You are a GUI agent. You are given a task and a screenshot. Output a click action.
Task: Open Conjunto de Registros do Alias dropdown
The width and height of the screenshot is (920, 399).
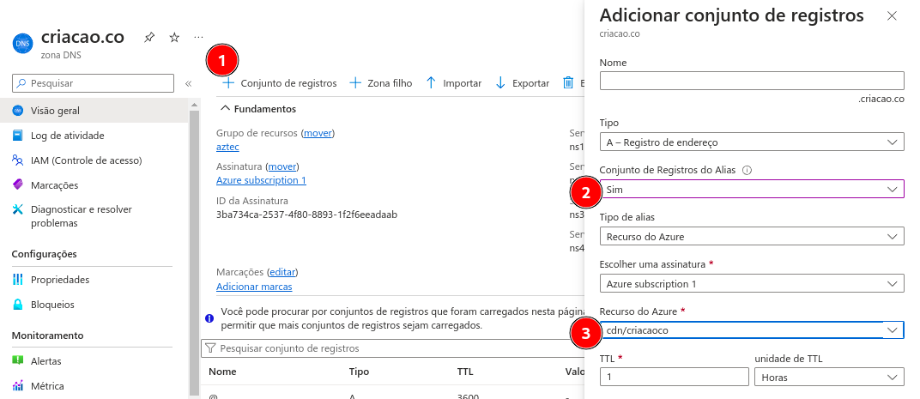coord(752,189)
